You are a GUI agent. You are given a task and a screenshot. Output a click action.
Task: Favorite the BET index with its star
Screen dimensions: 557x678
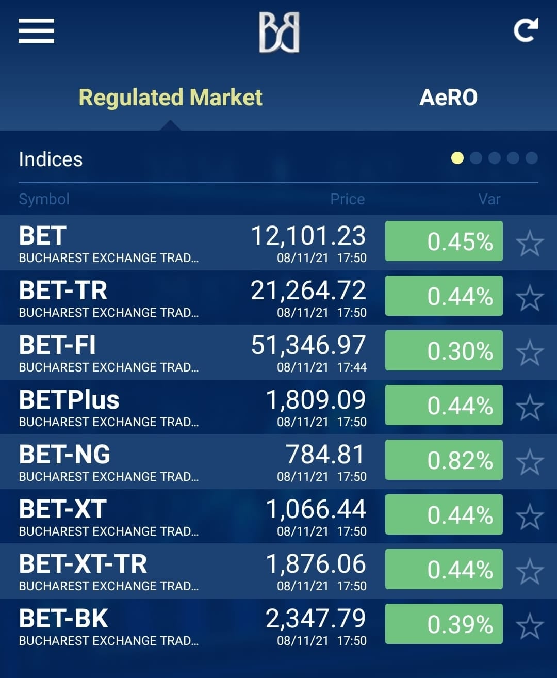[530, 244]
